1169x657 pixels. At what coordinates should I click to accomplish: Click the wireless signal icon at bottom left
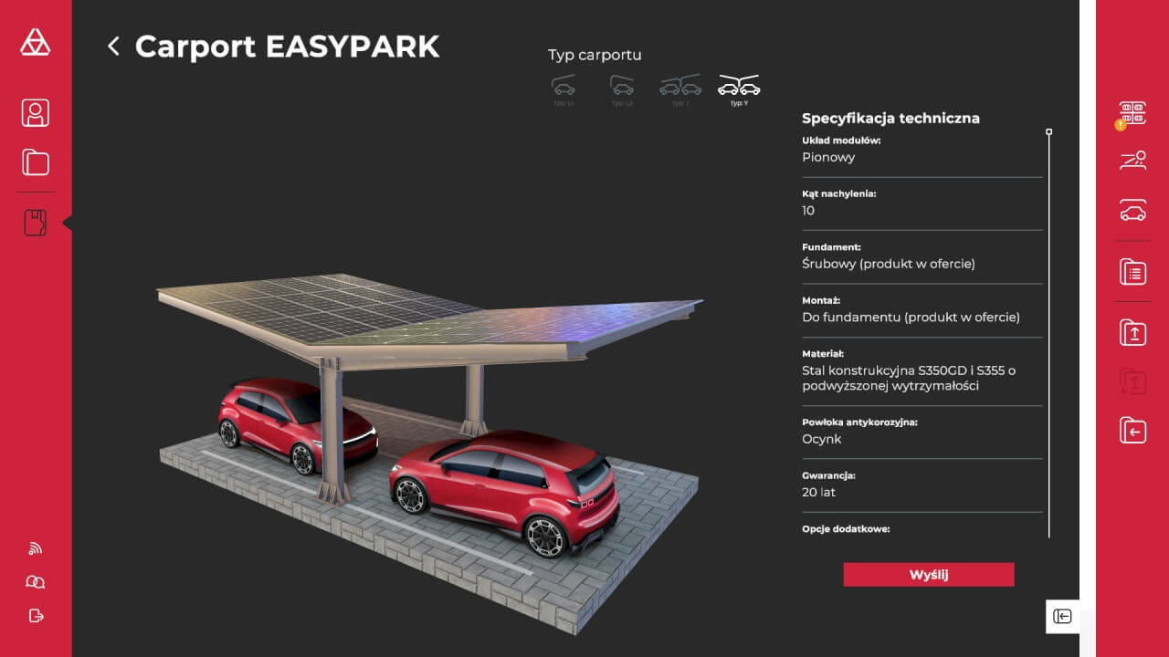[36, 548]
